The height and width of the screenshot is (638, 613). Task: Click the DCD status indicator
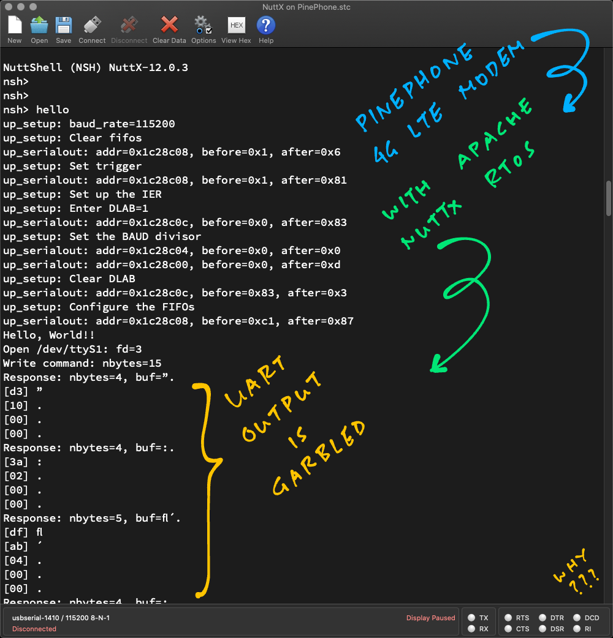click(x=577, y=618)
